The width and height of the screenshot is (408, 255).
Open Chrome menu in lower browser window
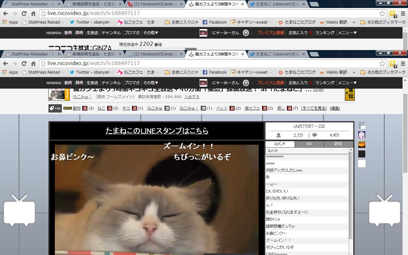403,63
